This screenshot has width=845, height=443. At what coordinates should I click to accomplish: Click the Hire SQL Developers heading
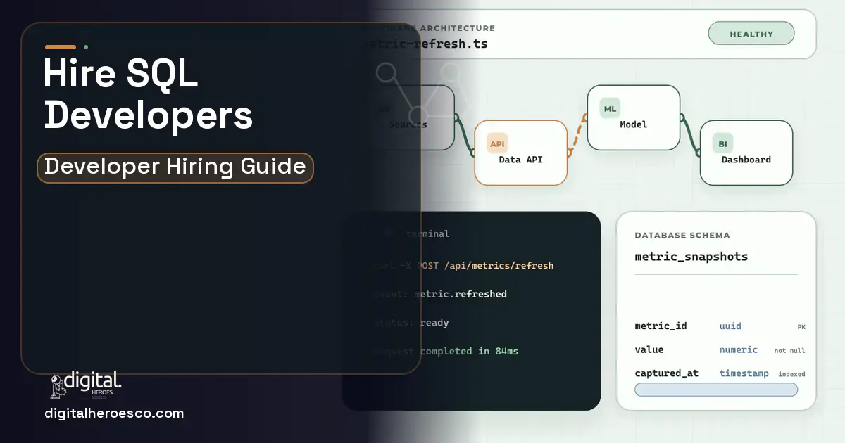(148, 95)
